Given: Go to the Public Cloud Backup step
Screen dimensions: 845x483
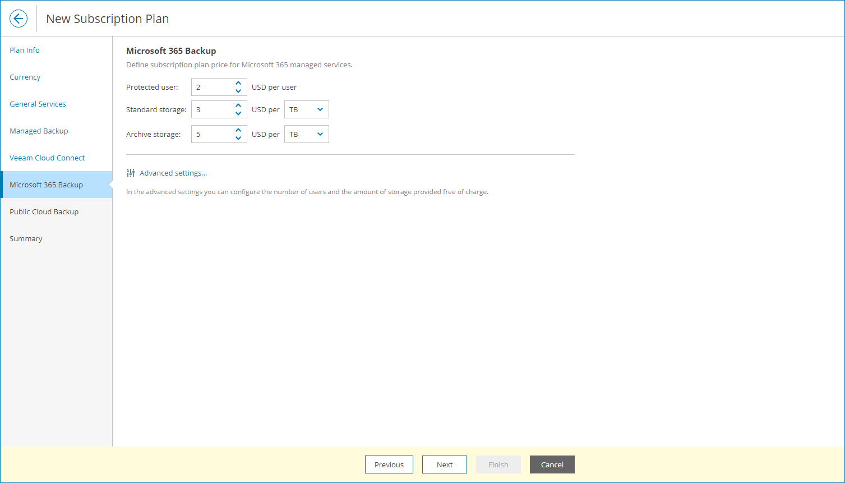Looking at the screenshot, I should tap(57, 211).
